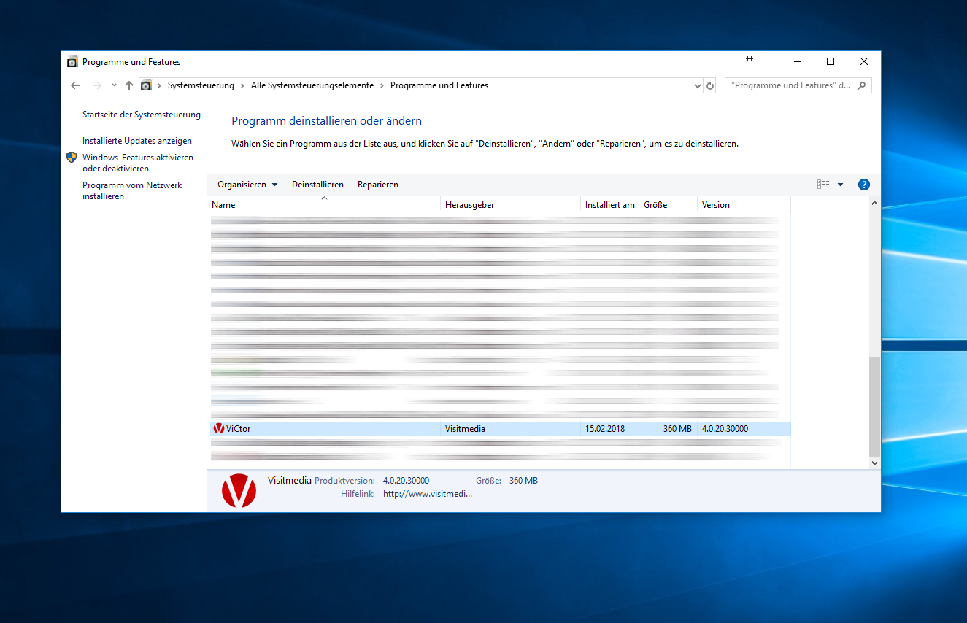Open the address bar history dropdown
Viewport: 967px width, 623px height.
point(697,85)
